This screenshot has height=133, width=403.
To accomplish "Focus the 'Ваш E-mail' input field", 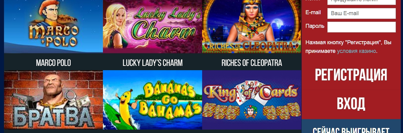I will click(x=361, y=14).
